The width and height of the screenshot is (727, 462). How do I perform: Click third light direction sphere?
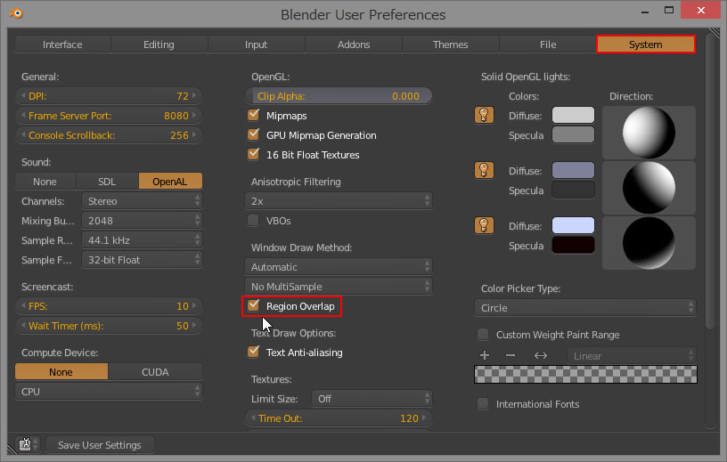pyautogui.click(x=649, y=243)
